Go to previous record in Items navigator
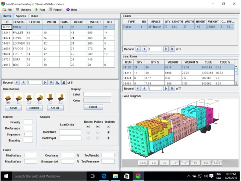This screenshot has height=181, width=241. coord(23,83)
